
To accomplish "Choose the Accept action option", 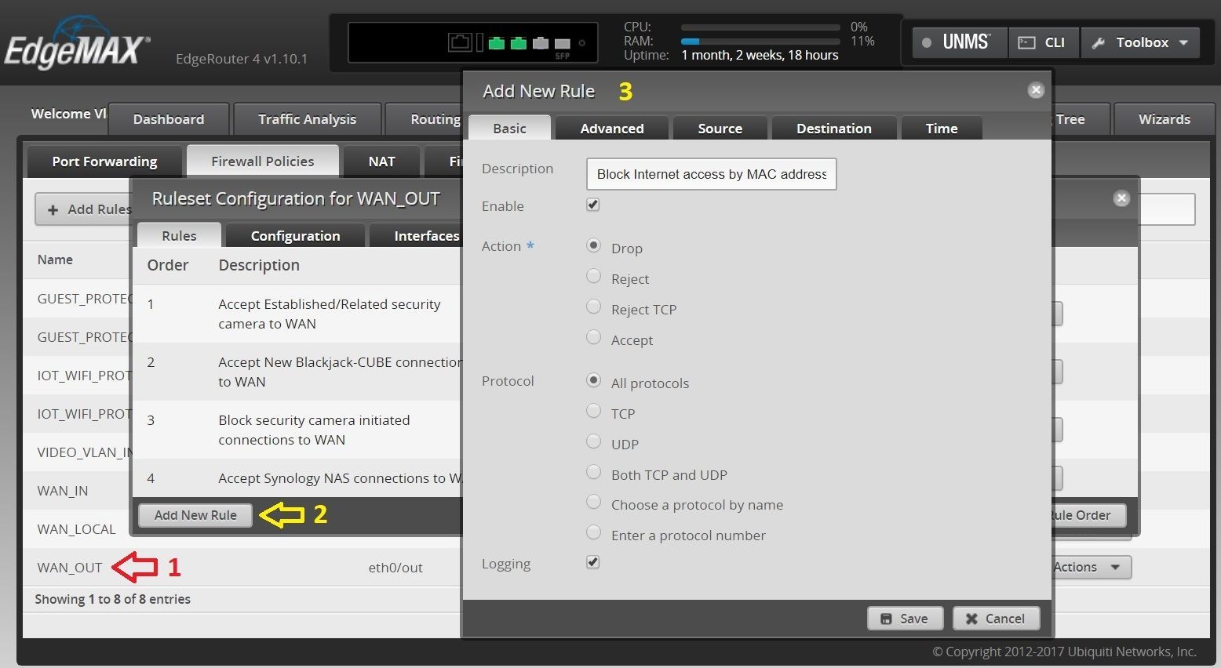I will (x=594, y=338).
